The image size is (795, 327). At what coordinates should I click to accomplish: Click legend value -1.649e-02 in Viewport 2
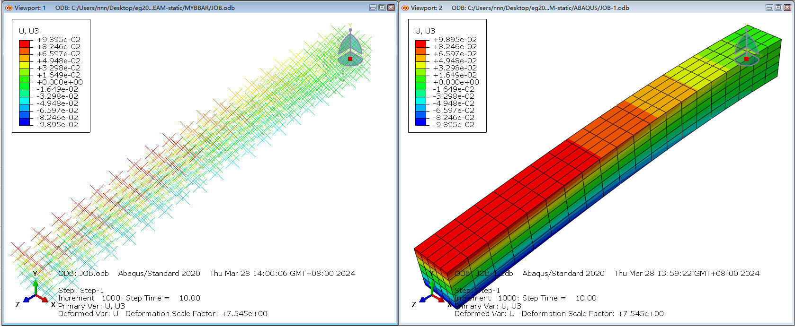point(454,89)
